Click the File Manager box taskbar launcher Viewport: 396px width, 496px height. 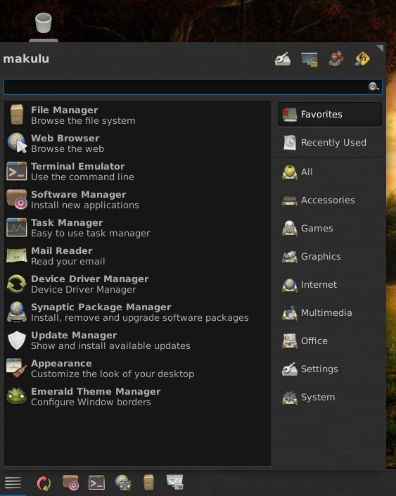point(148,483)
